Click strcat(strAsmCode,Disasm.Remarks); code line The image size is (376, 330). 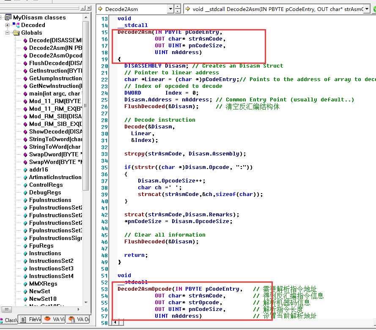pyautogui.click(x=181, y=215)
